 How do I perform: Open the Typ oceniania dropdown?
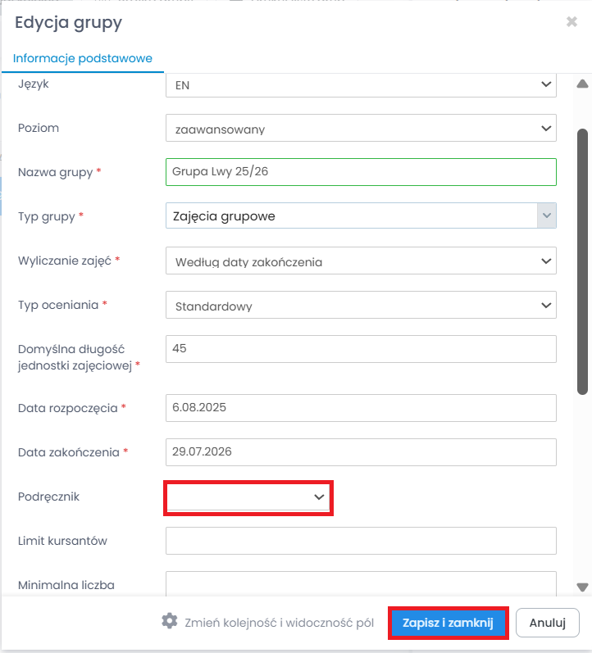pyautogui.click(x=361, y=306)
